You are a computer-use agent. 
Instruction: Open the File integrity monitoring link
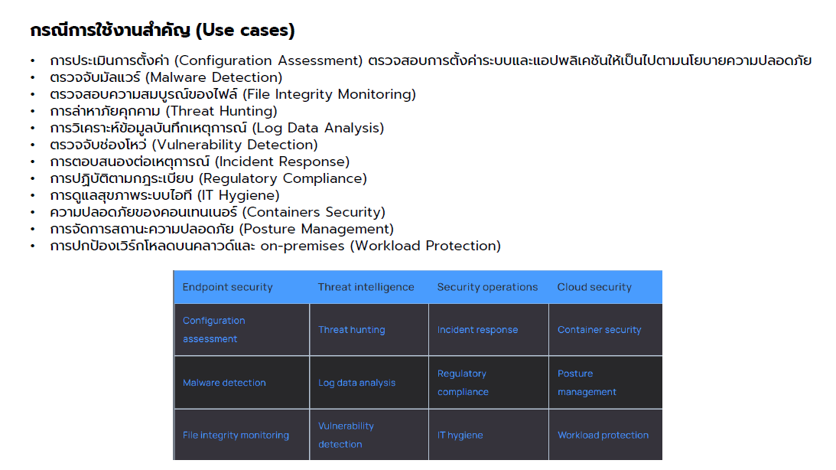coord(236,435)
